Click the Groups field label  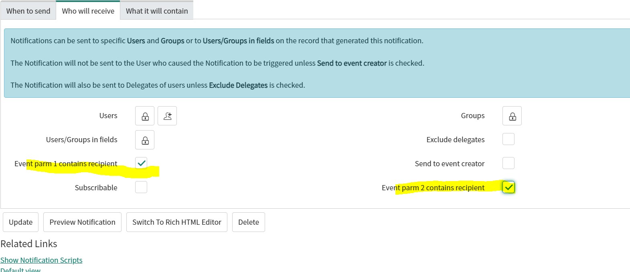click(472, 116)
